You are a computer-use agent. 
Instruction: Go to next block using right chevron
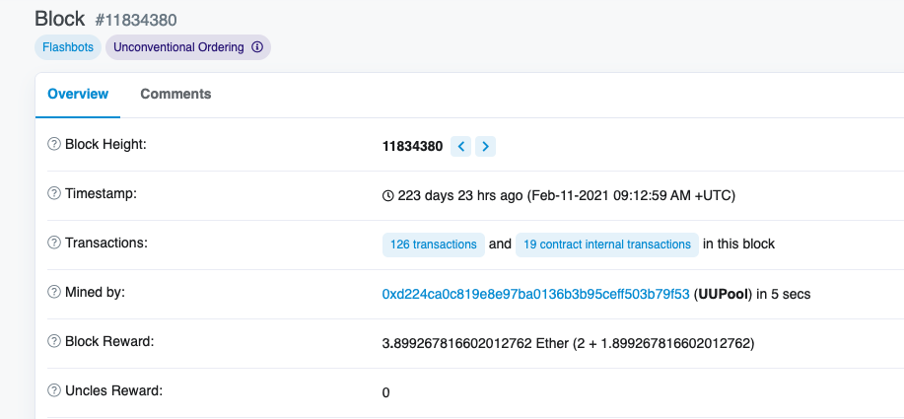pyautogui.click(x=485, y=147)
